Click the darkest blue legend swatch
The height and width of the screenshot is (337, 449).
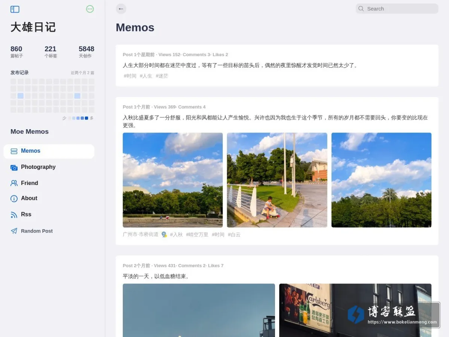pyautogui.click(x=86, y=118)
